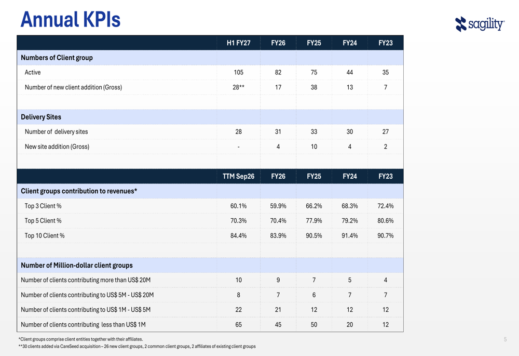Click clients contributing less than US$ 1M label
519x356 pixels.
point(83,324)
